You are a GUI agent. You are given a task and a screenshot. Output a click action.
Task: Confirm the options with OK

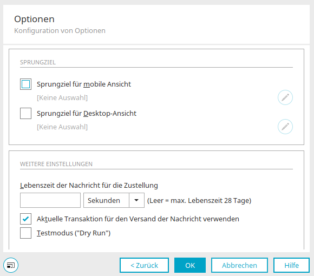coord(190,265)
